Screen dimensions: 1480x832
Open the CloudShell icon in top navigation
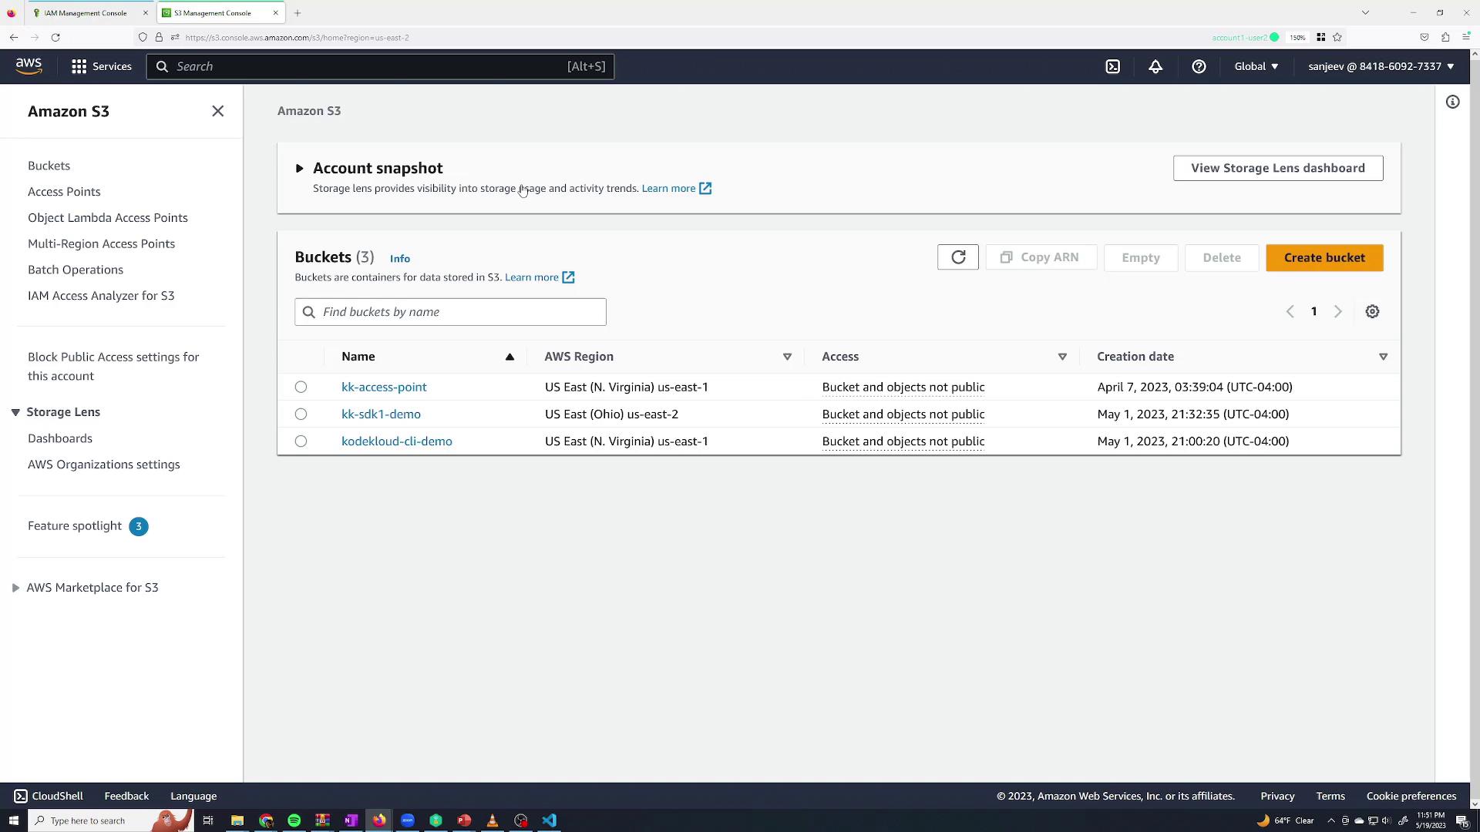[1112, 66]
